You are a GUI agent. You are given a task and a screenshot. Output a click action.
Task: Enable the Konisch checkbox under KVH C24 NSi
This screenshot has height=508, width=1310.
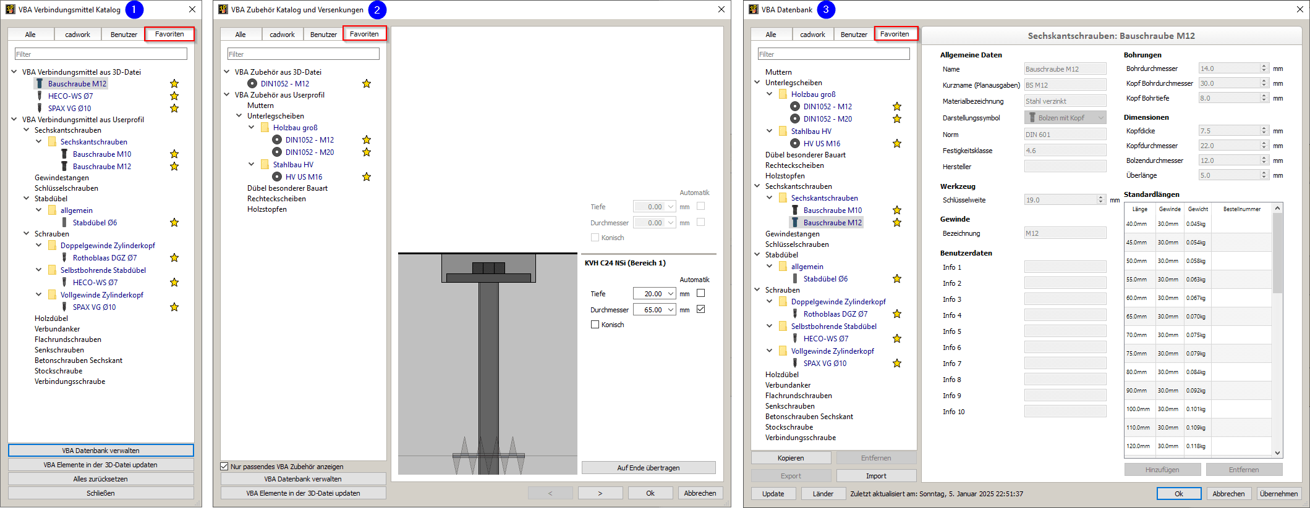point(595,325)
